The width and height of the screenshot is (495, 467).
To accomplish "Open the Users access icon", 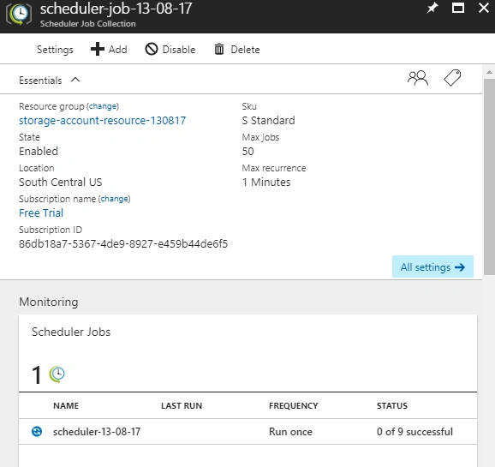I will pos(418,78).
